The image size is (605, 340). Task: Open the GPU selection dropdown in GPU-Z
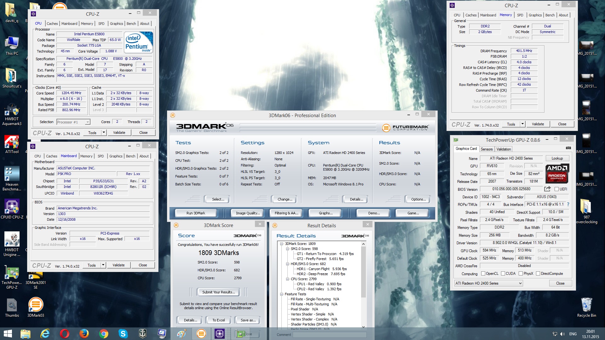tap(488, 283)
